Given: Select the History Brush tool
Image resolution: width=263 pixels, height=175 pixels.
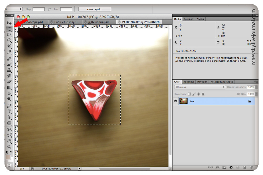Looking at the screenshot, I should coord(9,76).
